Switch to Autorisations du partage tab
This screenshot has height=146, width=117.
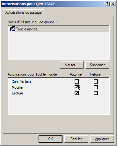[x=24, y=12]
